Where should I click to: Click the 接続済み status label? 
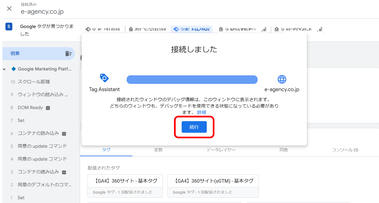pos(28,4)
